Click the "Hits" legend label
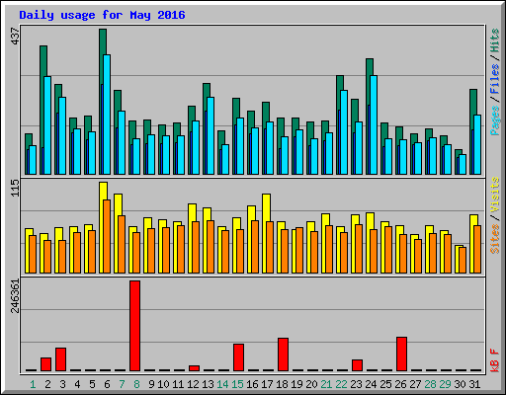Screen dimensions: 506x395 [x=494, y=40]
